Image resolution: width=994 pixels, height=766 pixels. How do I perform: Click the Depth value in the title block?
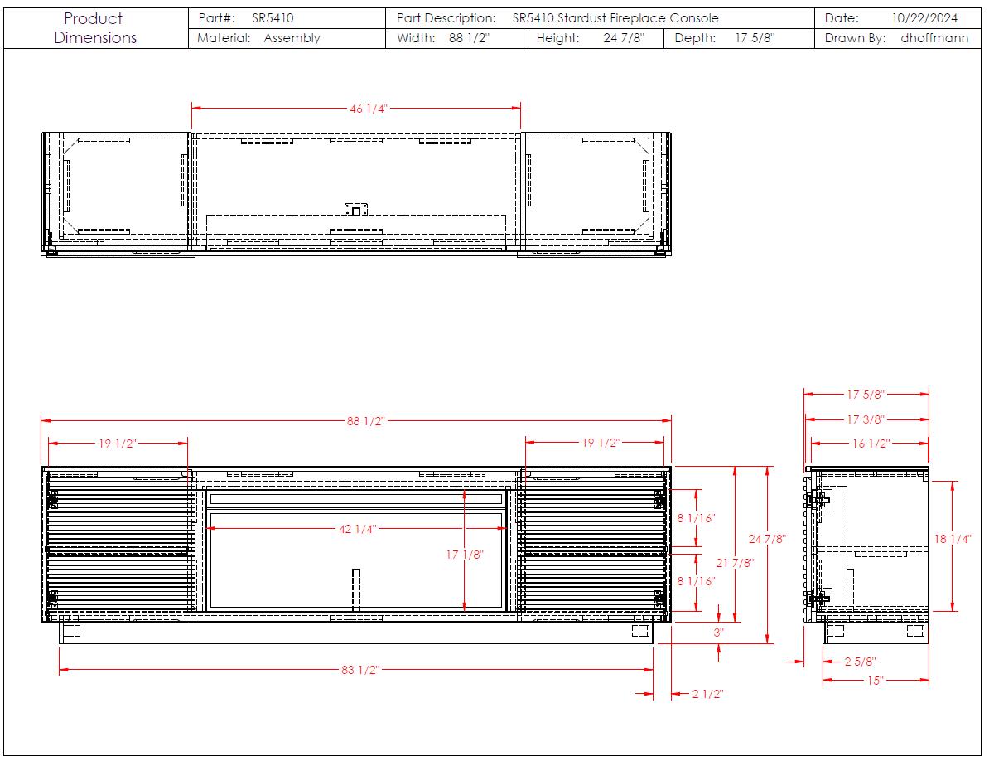pos(754,38)
